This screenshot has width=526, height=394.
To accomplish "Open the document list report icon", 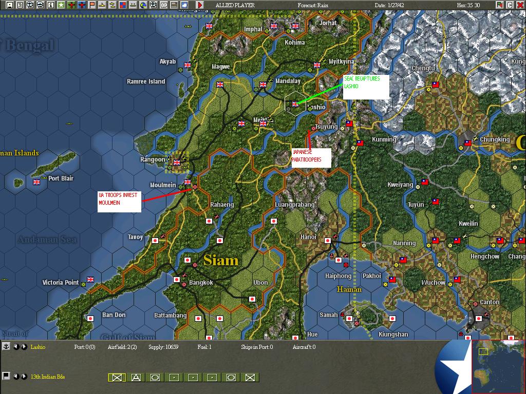I will (20, 5).
